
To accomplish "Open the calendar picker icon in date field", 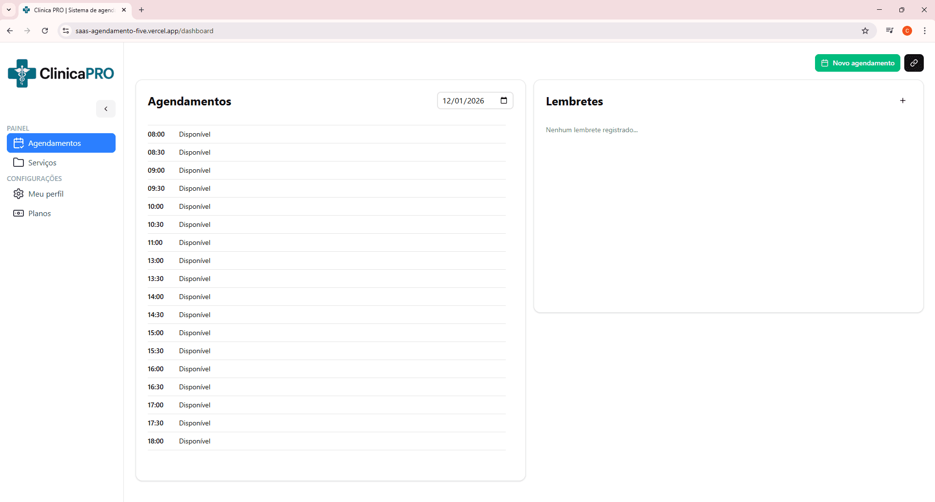I will (504, 100).
